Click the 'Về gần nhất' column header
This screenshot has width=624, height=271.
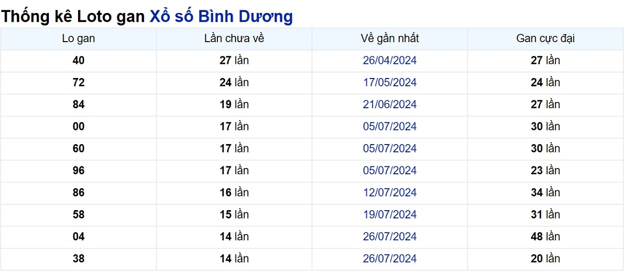[389, 38]
